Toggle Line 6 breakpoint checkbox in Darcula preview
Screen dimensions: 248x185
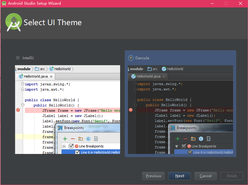190,152
